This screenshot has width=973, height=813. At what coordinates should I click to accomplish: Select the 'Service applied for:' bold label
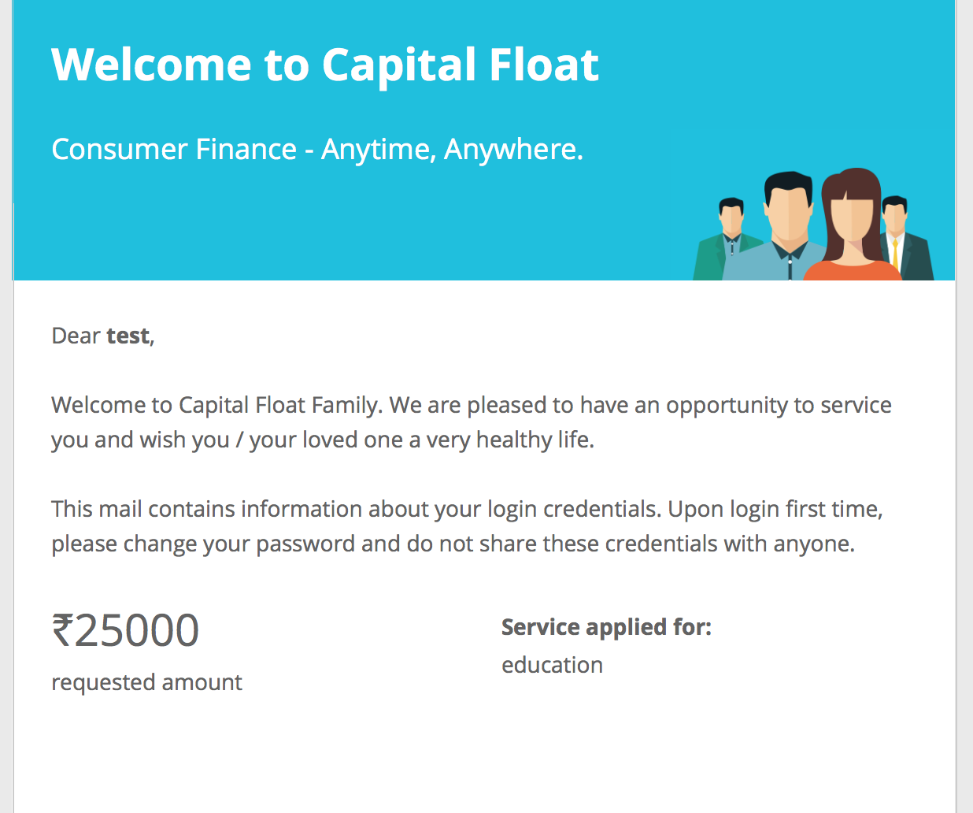[x=606, y=627]
